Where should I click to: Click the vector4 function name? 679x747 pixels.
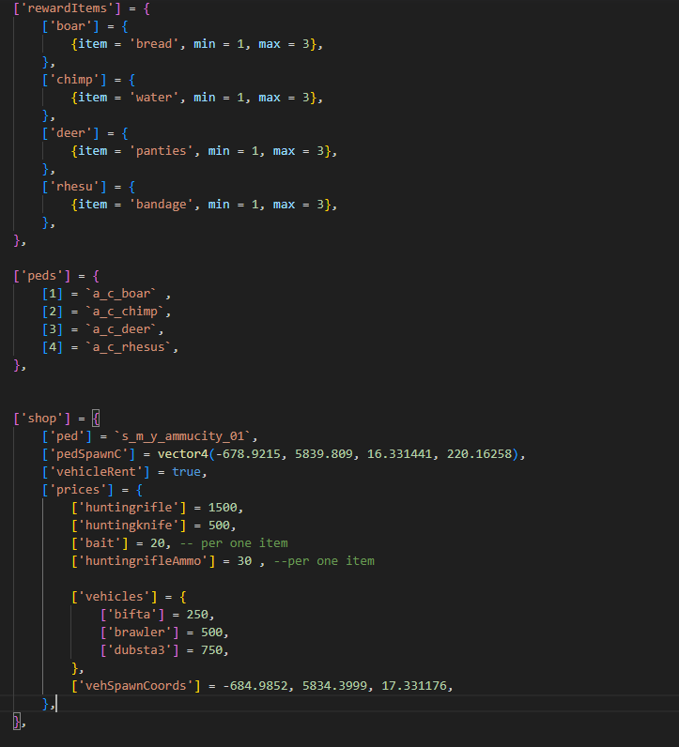coord(182,454)
